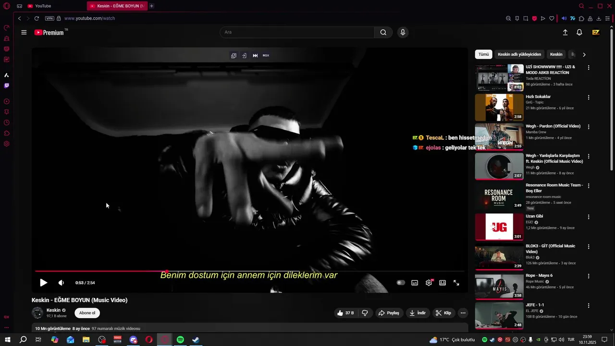Take a snapshot with the dashed-square icon
Viewport: 615px width, 346px height.
tap(526, 18)
